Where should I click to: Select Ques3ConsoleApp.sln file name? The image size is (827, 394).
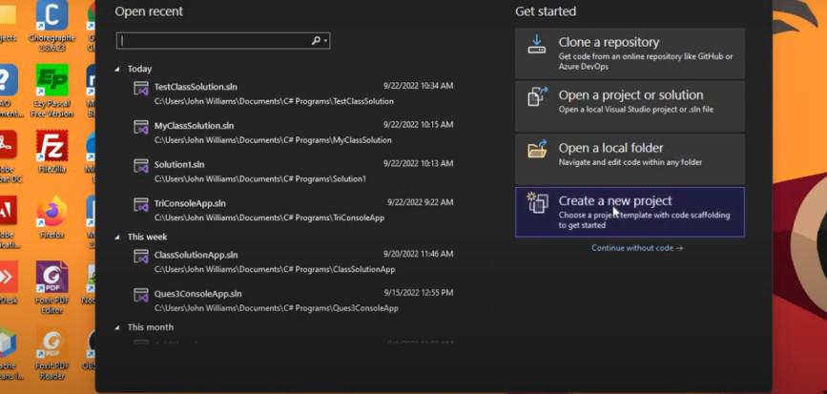click(197, 294)
